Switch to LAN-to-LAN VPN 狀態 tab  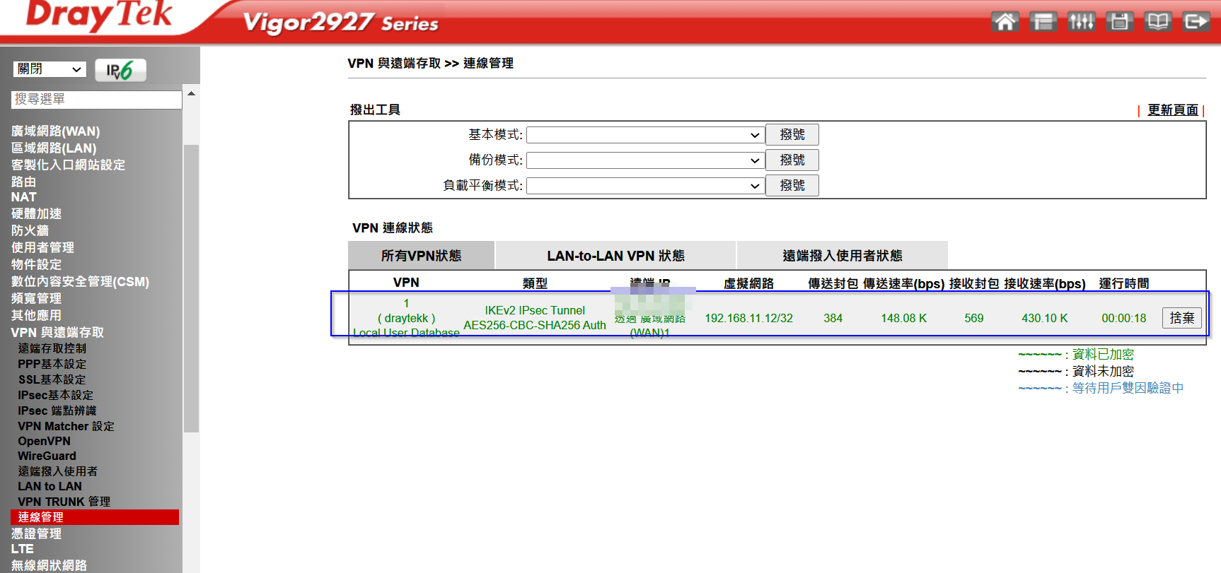pos(615,256)
